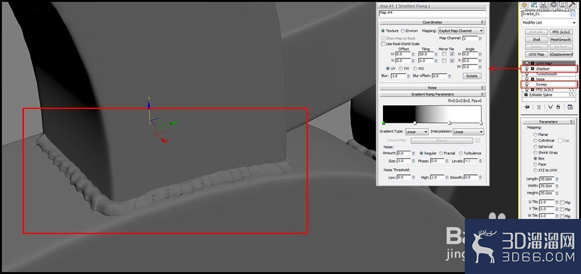Select Cylindrical mapping radio button
This screenshot has width=581, height=274.
[x=535, y=140]
